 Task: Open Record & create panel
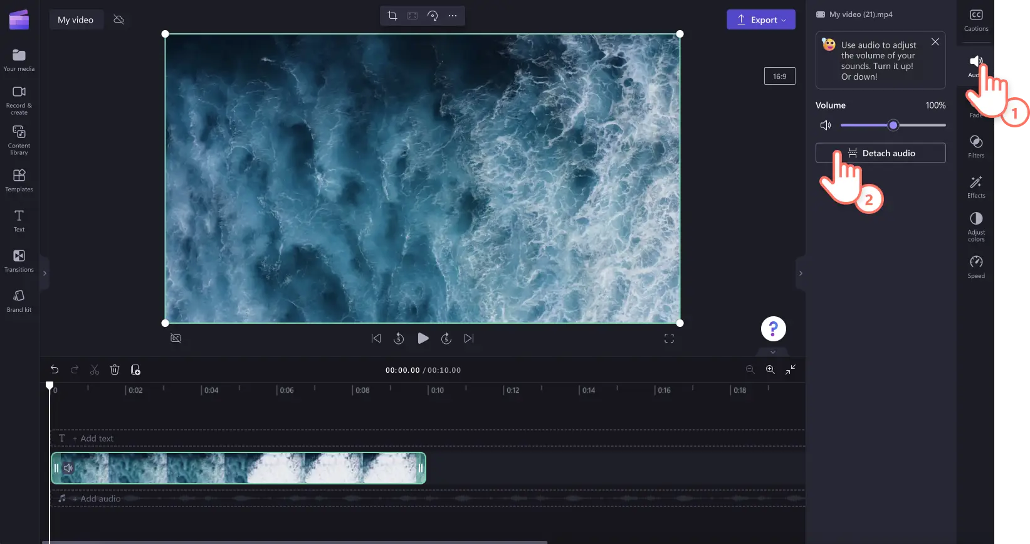point(19,100)
